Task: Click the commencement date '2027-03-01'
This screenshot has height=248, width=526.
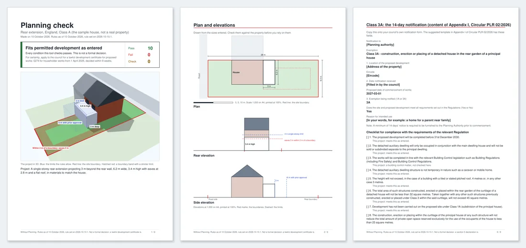Action: (374, 93)
